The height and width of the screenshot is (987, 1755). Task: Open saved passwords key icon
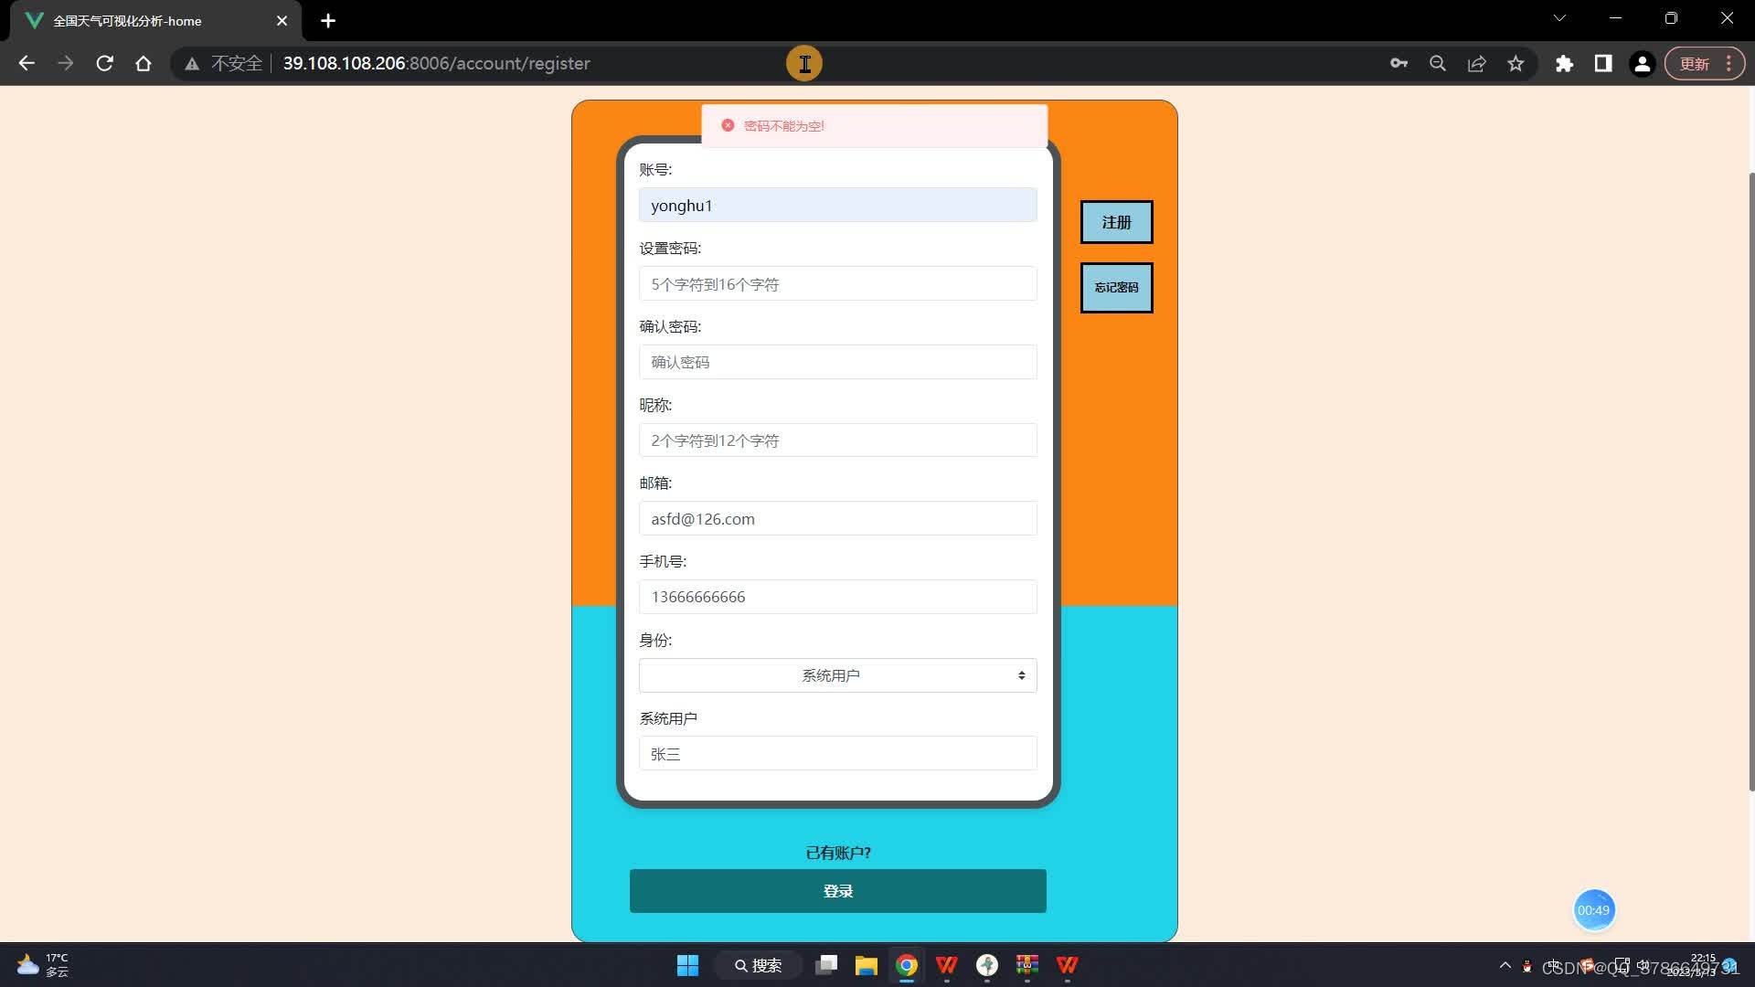click(1399, 63)
